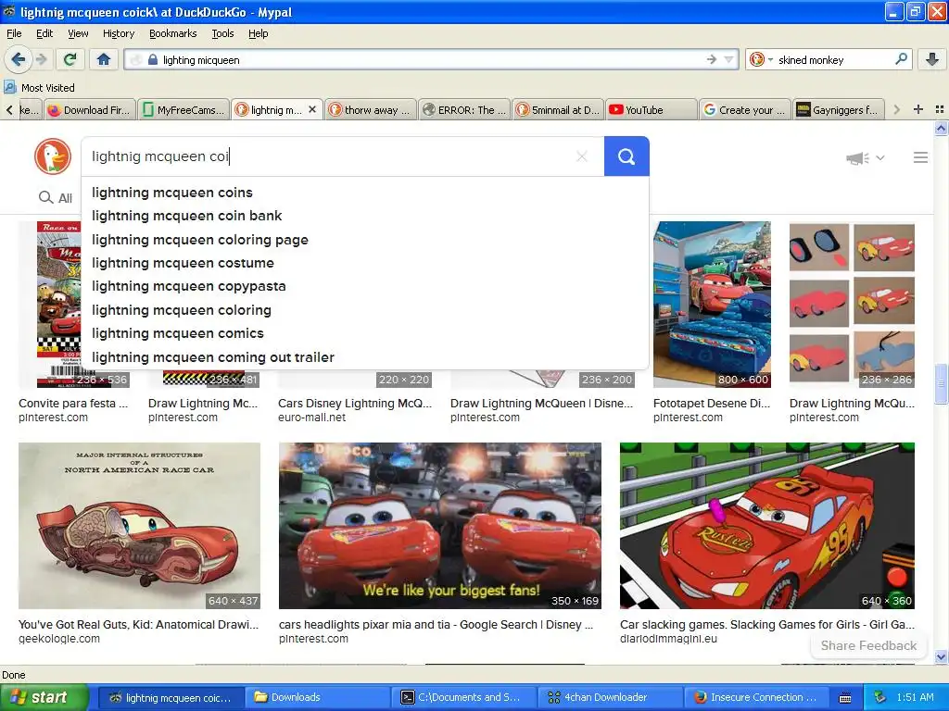Open Most Visited bookmarks folder
The height and width of the screenshot is (711, 949).
(x=40, y=88)
